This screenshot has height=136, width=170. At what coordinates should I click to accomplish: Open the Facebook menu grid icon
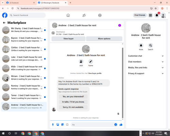point(150,15)
